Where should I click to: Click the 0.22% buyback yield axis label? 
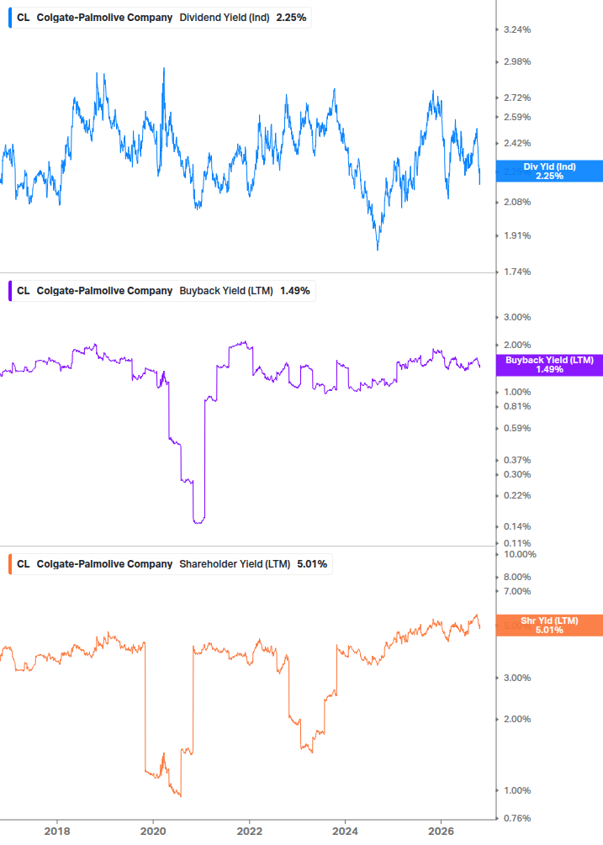517,495
